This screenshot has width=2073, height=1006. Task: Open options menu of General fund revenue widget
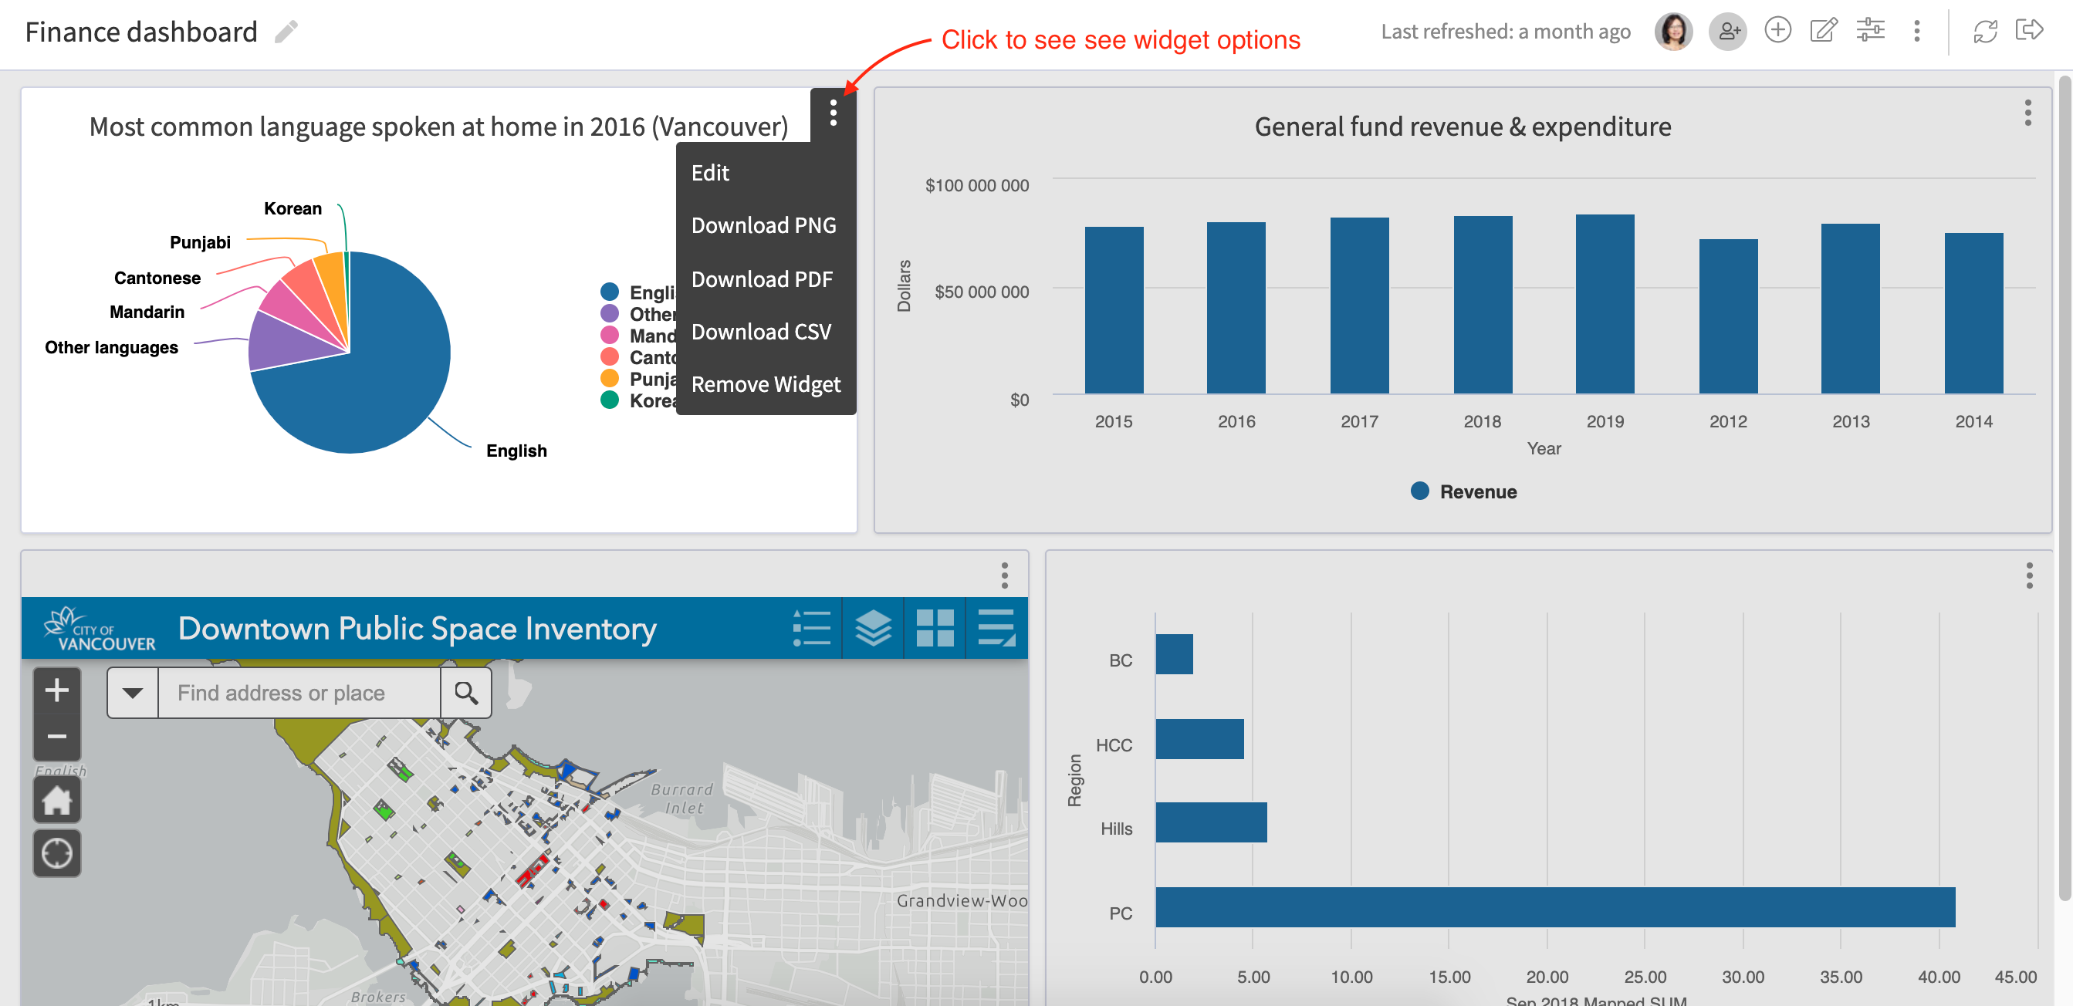(2027, 113)
